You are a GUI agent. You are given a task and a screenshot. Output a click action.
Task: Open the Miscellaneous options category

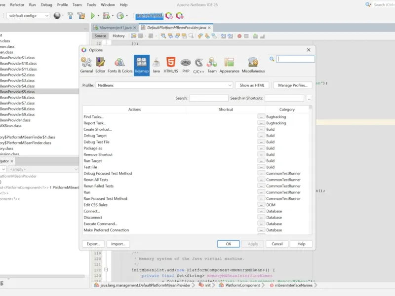pyautogui.click(x=253, y=65)
